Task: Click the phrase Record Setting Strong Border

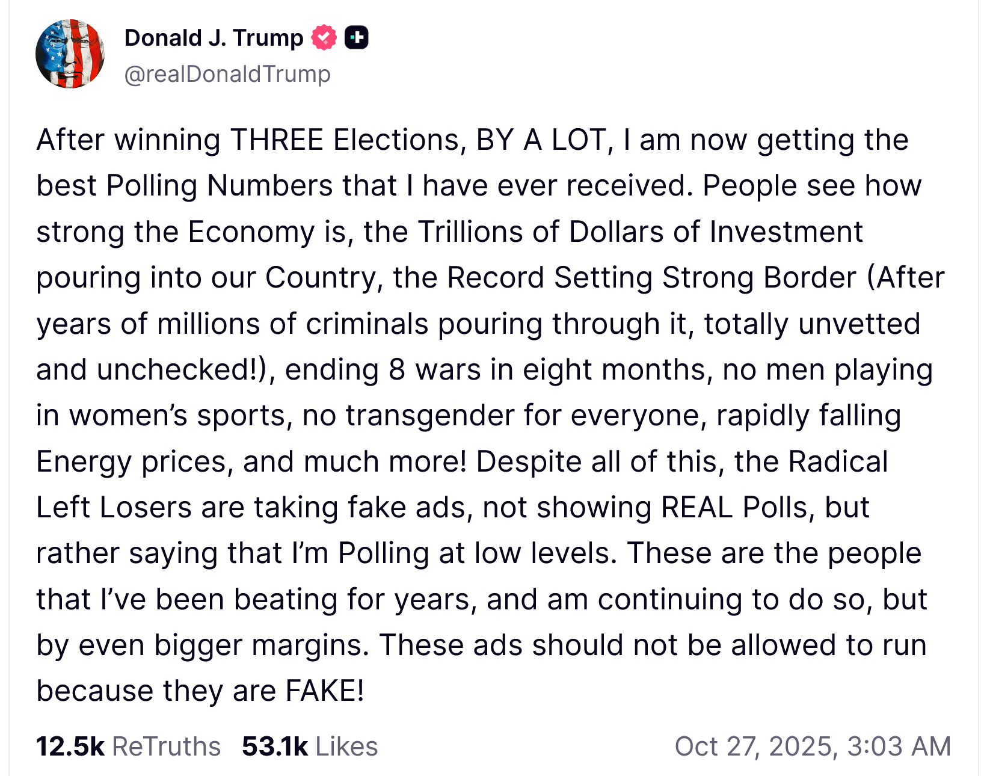Action: (651, 278)
